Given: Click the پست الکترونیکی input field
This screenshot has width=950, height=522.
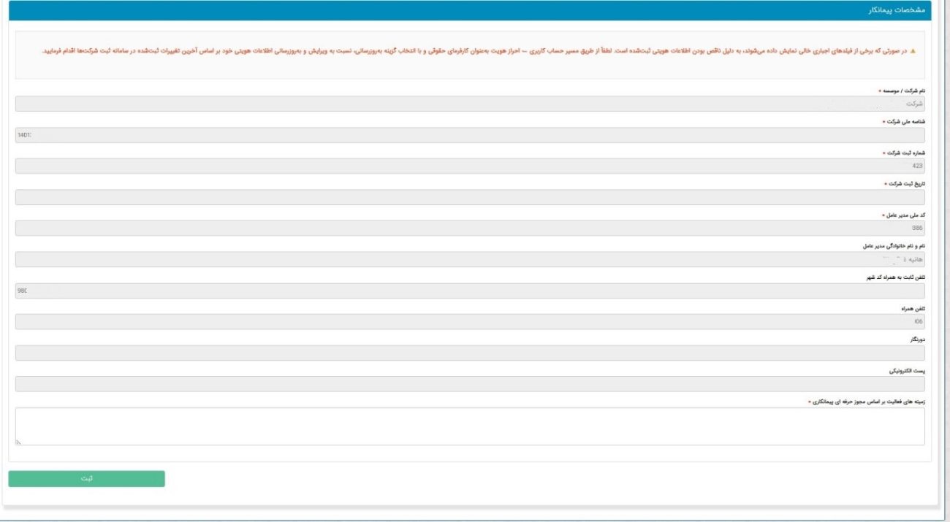Looking at the screenshot, I should tap(470, 383).
